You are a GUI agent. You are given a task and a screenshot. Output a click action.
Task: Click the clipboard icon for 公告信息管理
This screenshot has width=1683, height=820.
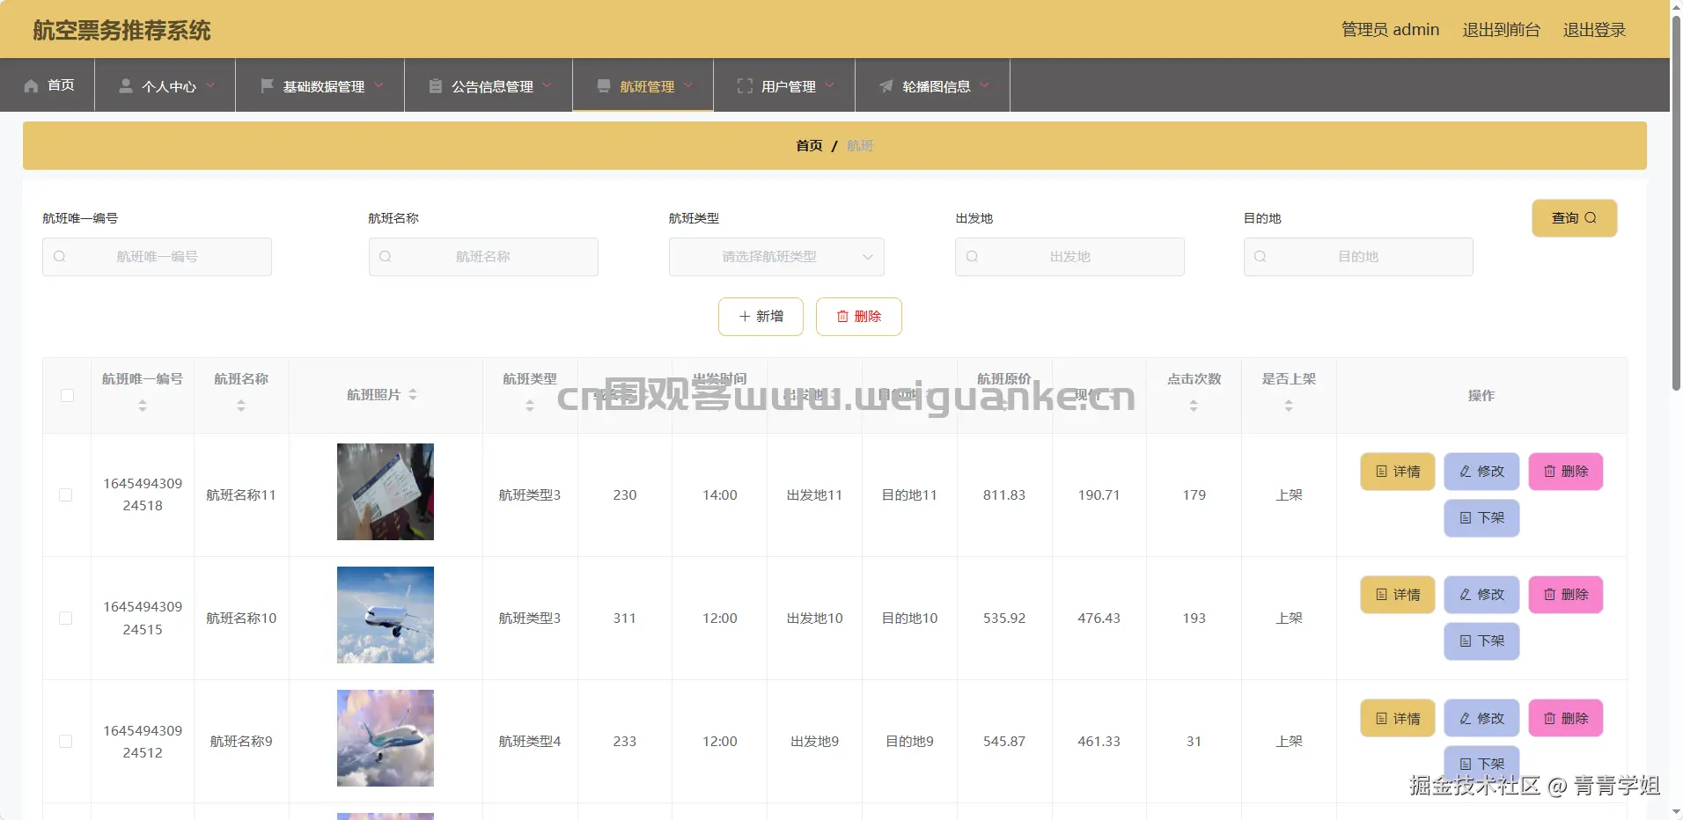(x=435, y=85)
